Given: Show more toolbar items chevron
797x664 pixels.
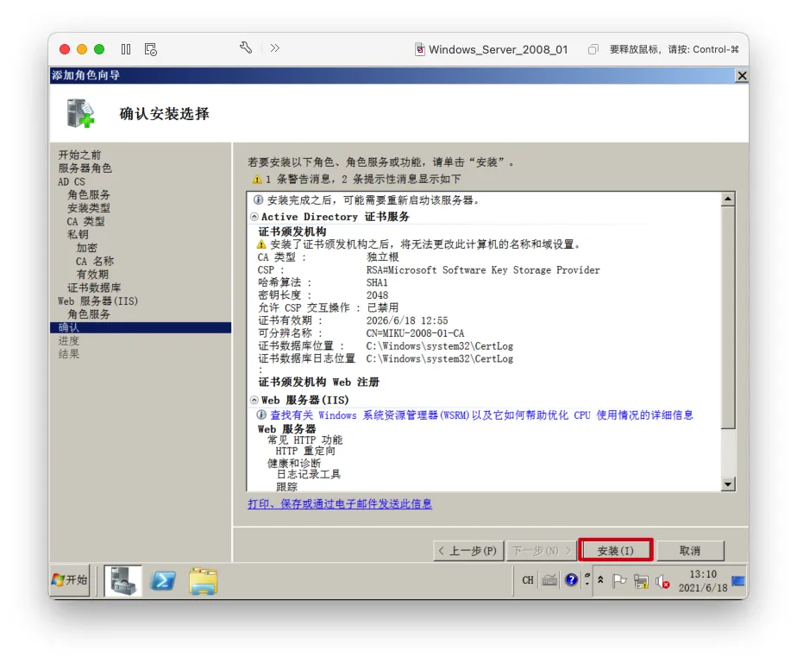Looking at the screenshot, I should [275, 47].
